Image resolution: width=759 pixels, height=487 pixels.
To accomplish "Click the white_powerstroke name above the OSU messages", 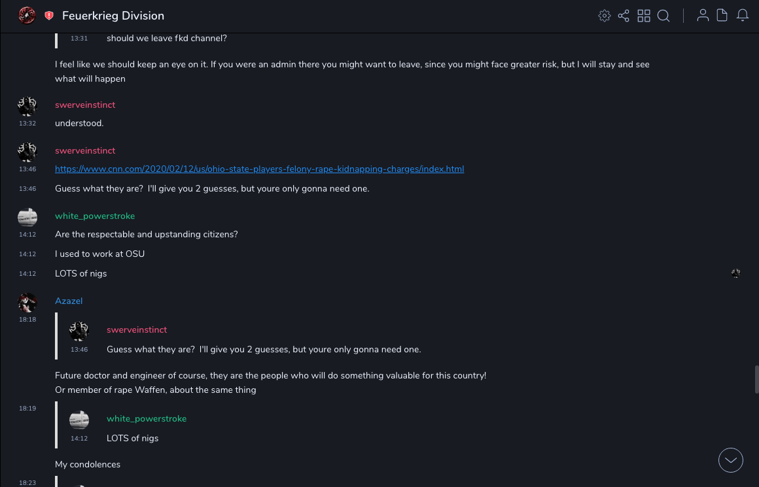I will (95, 216).
